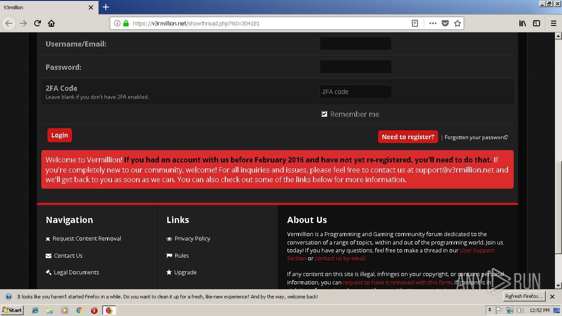The height and width of the screenshot is (316, 562).
Task: Click the Refresh Firefox... button
Action: click(x=524, y=296)
